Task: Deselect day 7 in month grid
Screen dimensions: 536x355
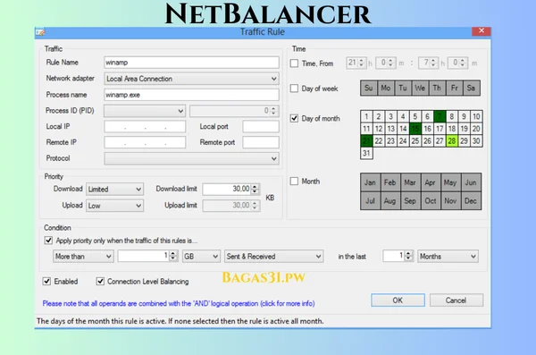Action: [440, 116]
